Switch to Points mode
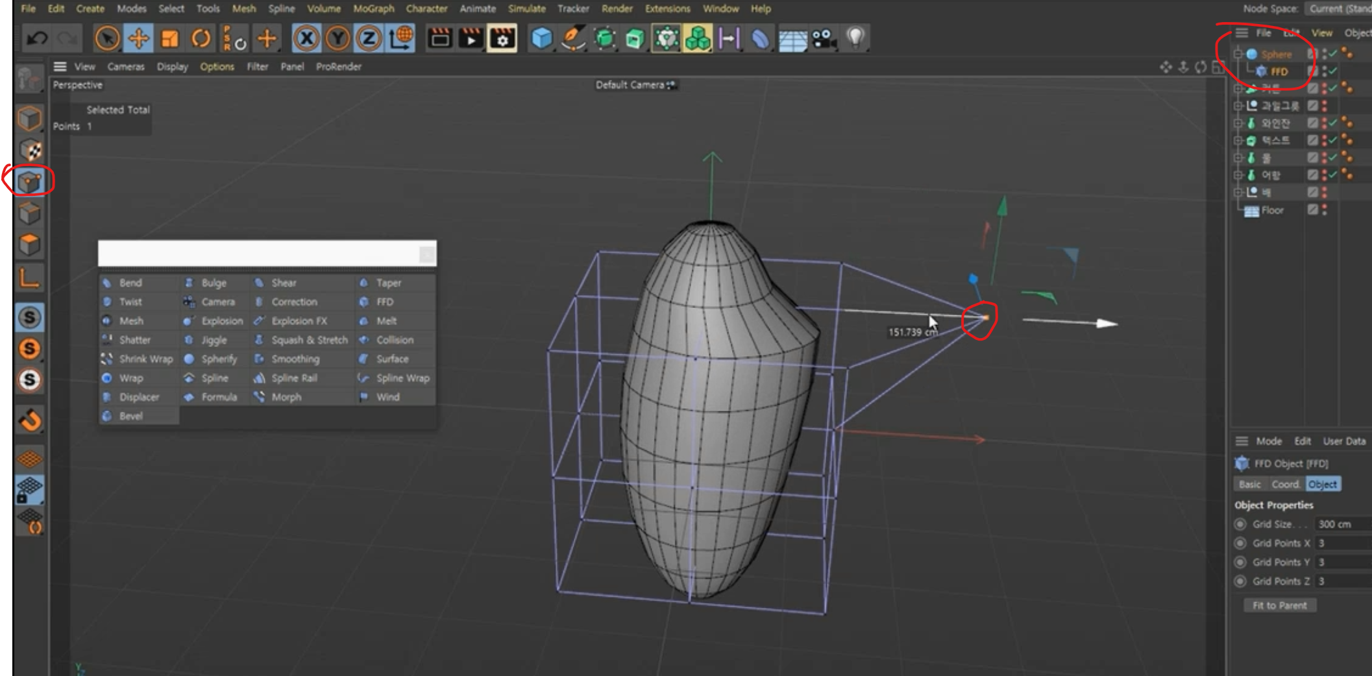Viewport: 1372px width, 676px height. [29, 181]
